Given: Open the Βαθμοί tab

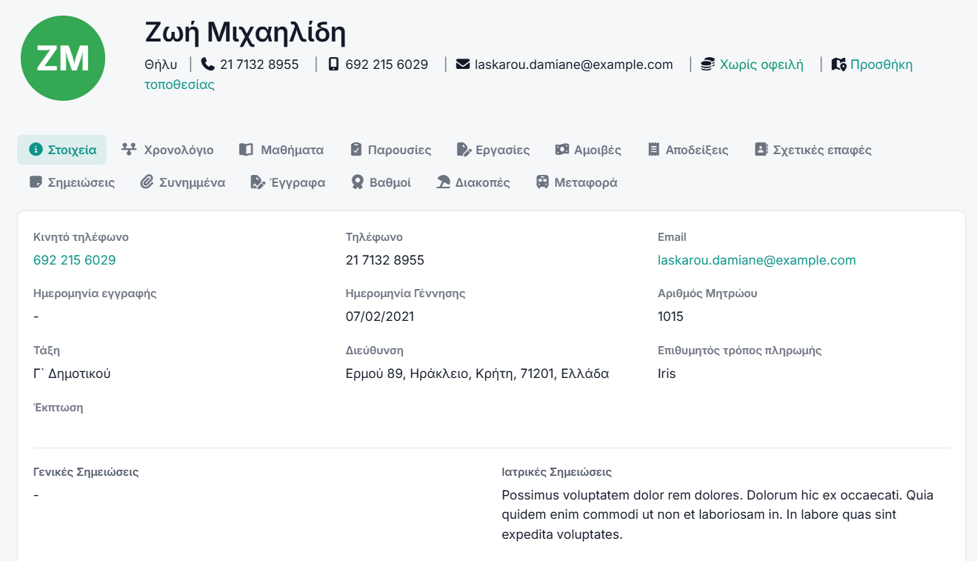Looking at the screenshot, I should click(x=381, y=182).
